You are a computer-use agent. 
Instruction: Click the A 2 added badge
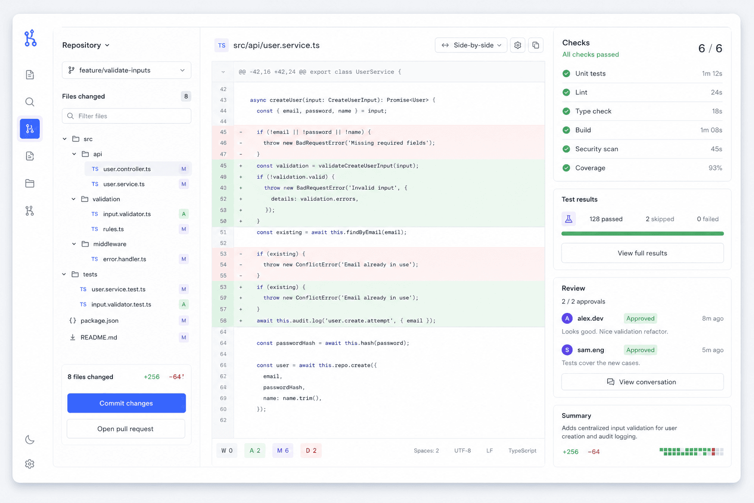(255, 450)
